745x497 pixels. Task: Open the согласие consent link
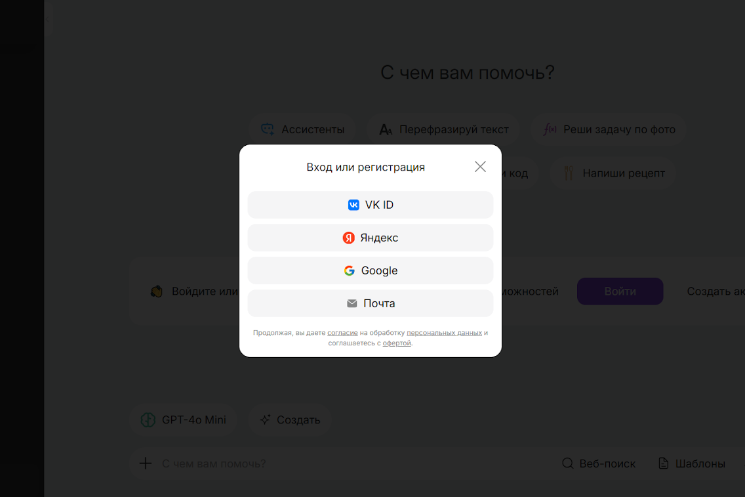point(342,333)
